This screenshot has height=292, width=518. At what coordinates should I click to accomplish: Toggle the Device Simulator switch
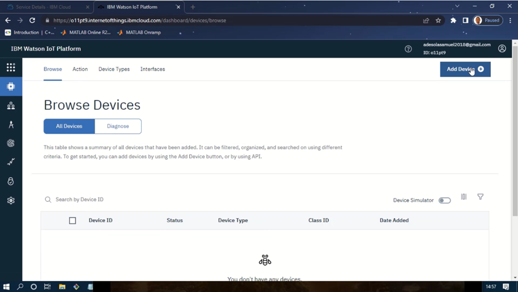coord(444,200)
